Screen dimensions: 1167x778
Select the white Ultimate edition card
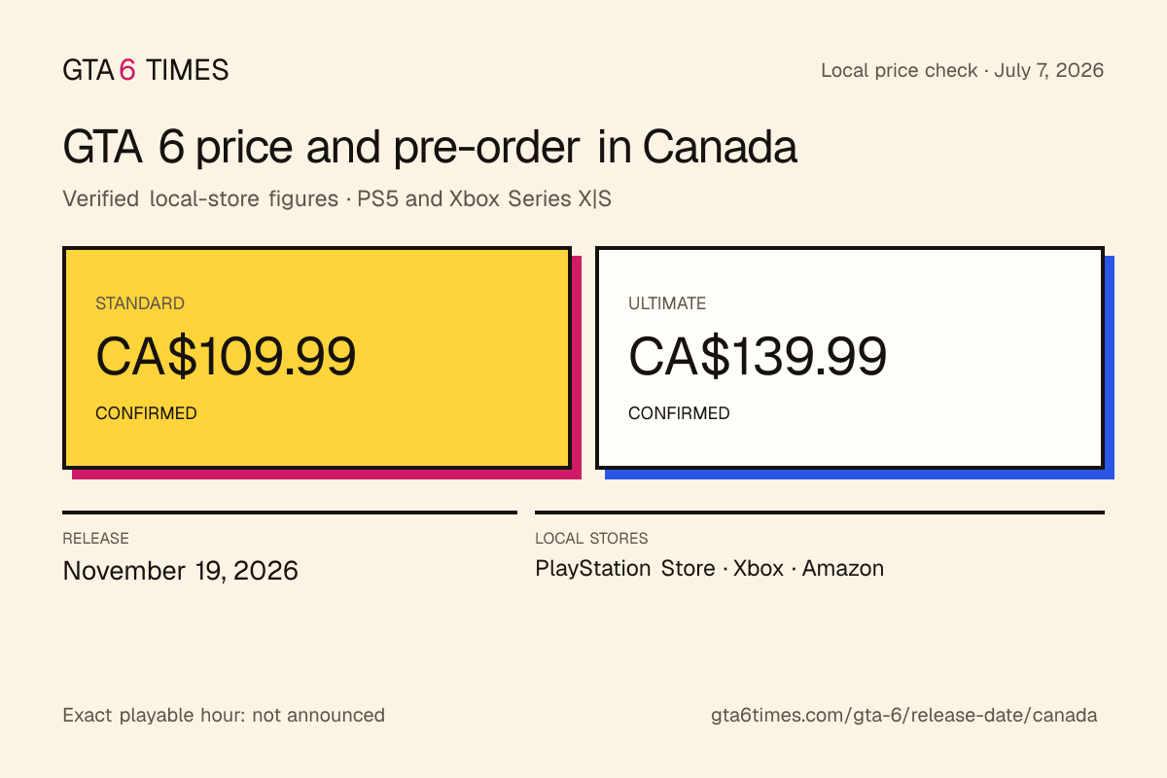point(849,358)
